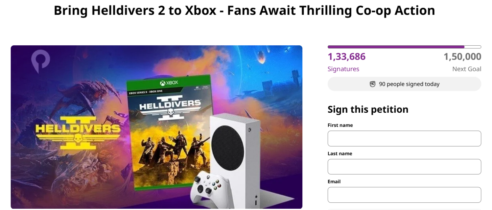492x210 pixels.
Task: Click the 4K Ultra HD badge on the game cover
Action: pos(197,87)
